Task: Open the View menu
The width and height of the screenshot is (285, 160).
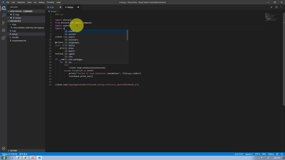Action: (29, 2)
